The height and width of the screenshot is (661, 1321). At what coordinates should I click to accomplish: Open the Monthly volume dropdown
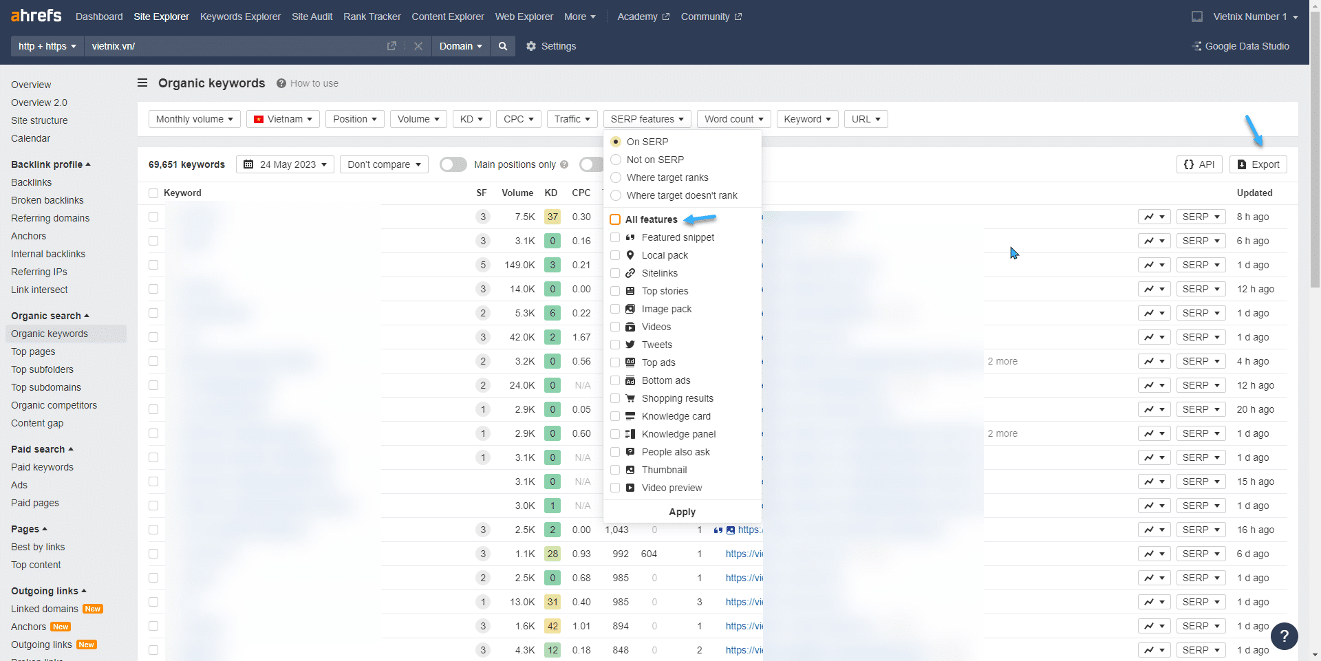pyautogui.click(x=195, y=119)
